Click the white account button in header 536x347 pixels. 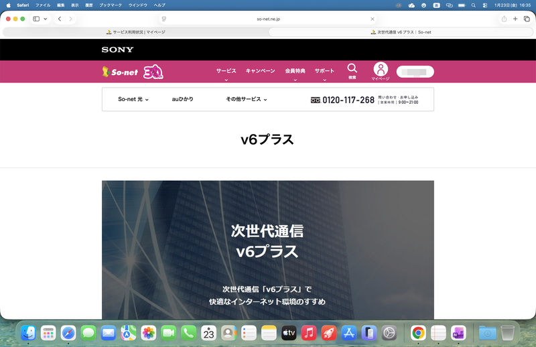click(415, 72)
